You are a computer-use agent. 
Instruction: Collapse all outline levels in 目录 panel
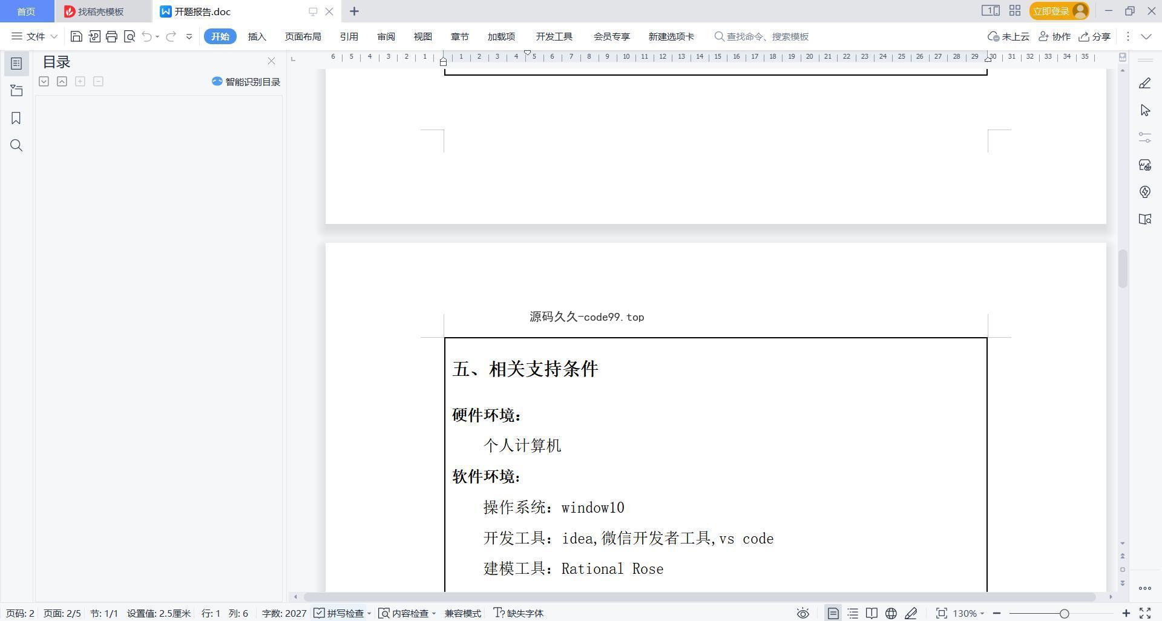coord(62,81)
